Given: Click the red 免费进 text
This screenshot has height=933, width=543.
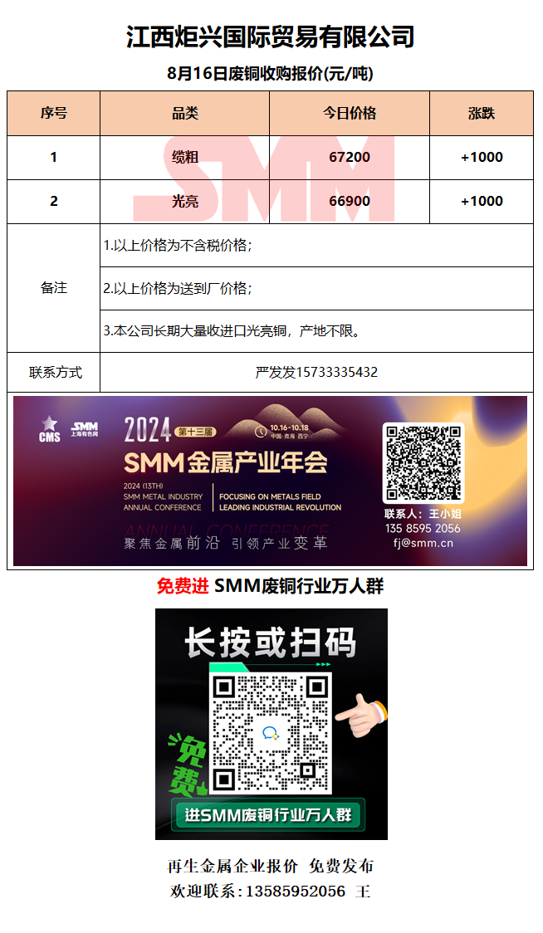Looking at the screenshot, I should pyautogui.click(x=182, y=586).
